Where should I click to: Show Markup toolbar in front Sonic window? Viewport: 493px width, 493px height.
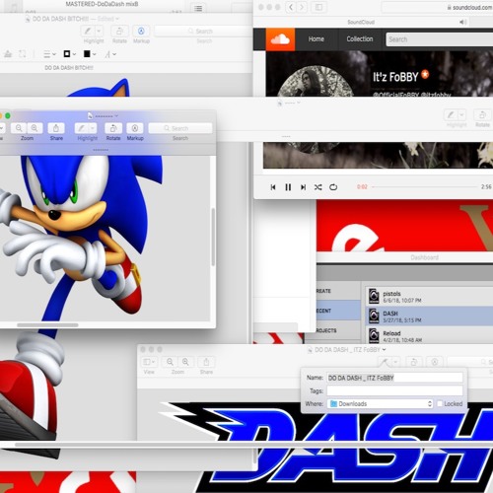pos(135,128)
